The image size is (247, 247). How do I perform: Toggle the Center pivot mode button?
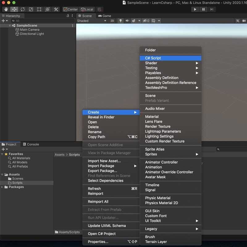click(x=71, y=9)
